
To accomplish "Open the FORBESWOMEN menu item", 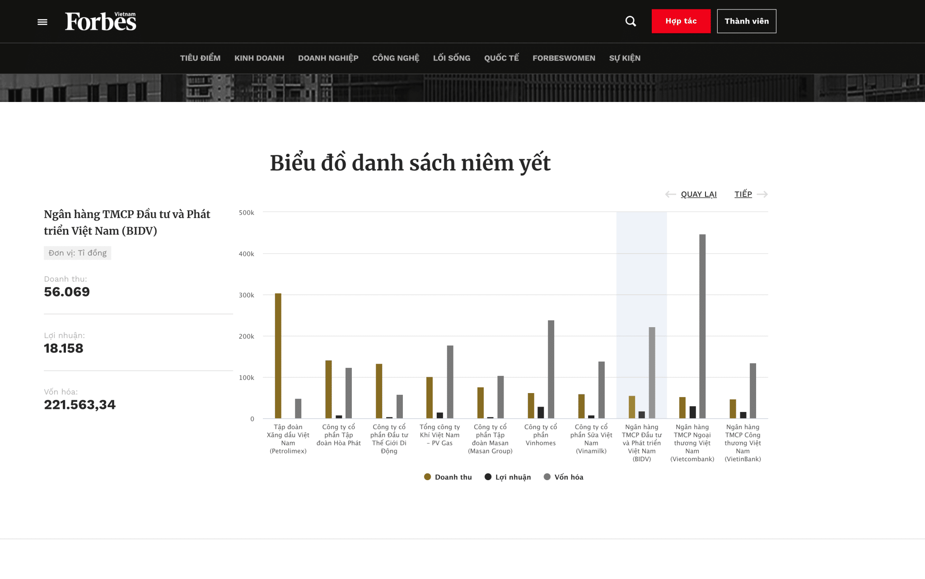I will pyautogui.click(x=564, y=58).
